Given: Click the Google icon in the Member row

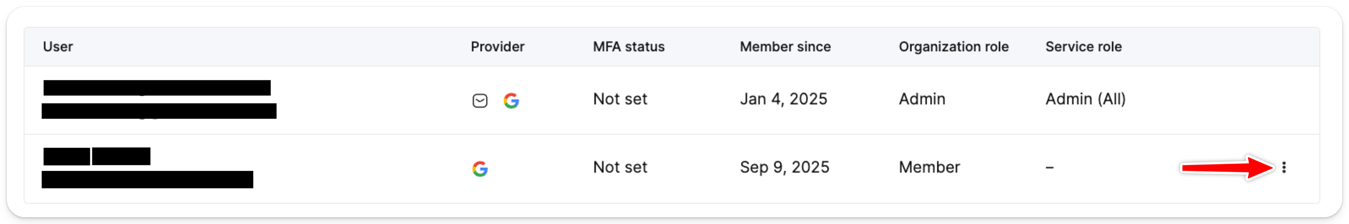Looking at the screenshot, I should 479,169.
